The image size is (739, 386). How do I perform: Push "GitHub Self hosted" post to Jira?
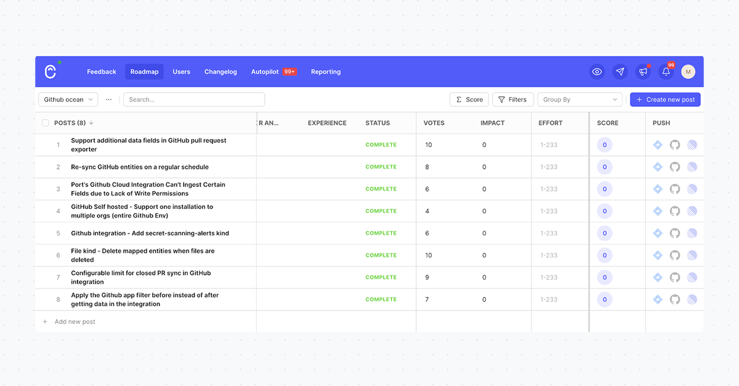(x=658, y=211)
